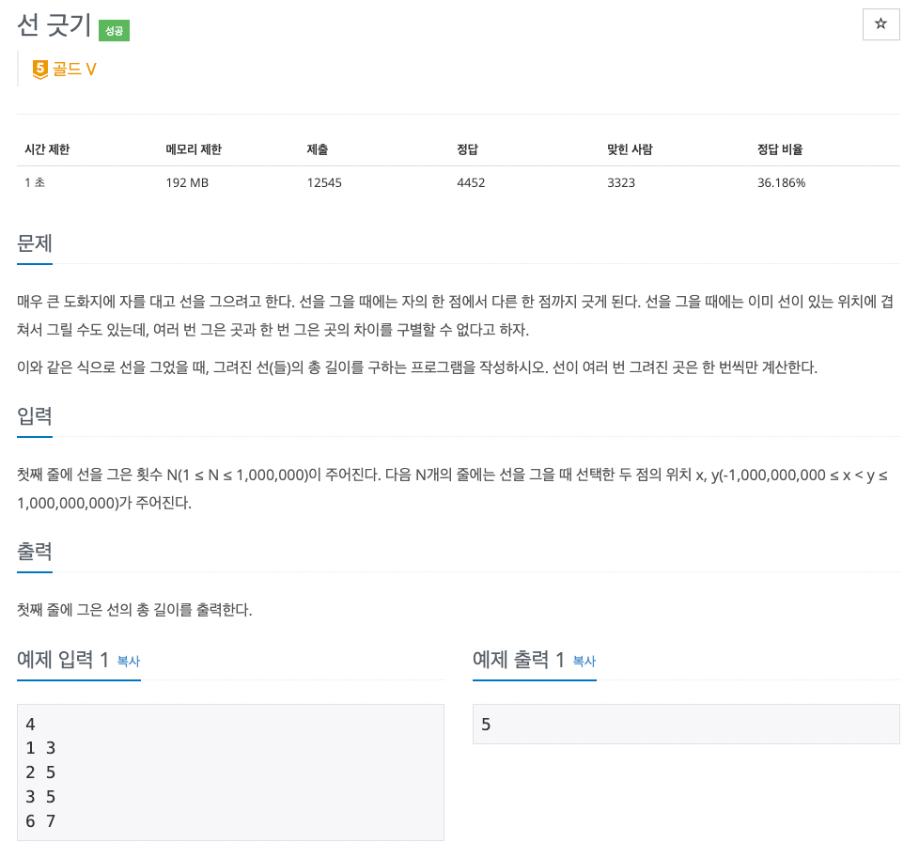Copy 예제 입력 1 using 복사 link
Image resolution: width=919 pixels, height=858 pixels.
click(x=128, y=661)
